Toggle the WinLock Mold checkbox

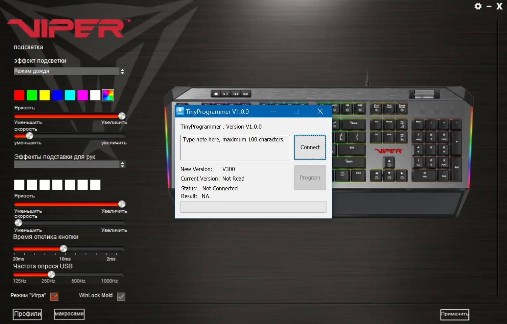coord(121,296)
